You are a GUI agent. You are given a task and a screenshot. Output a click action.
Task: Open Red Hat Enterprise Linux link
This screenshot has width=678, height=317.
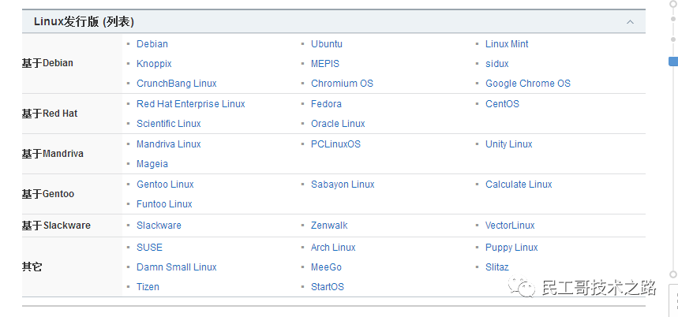click(191, 104)
